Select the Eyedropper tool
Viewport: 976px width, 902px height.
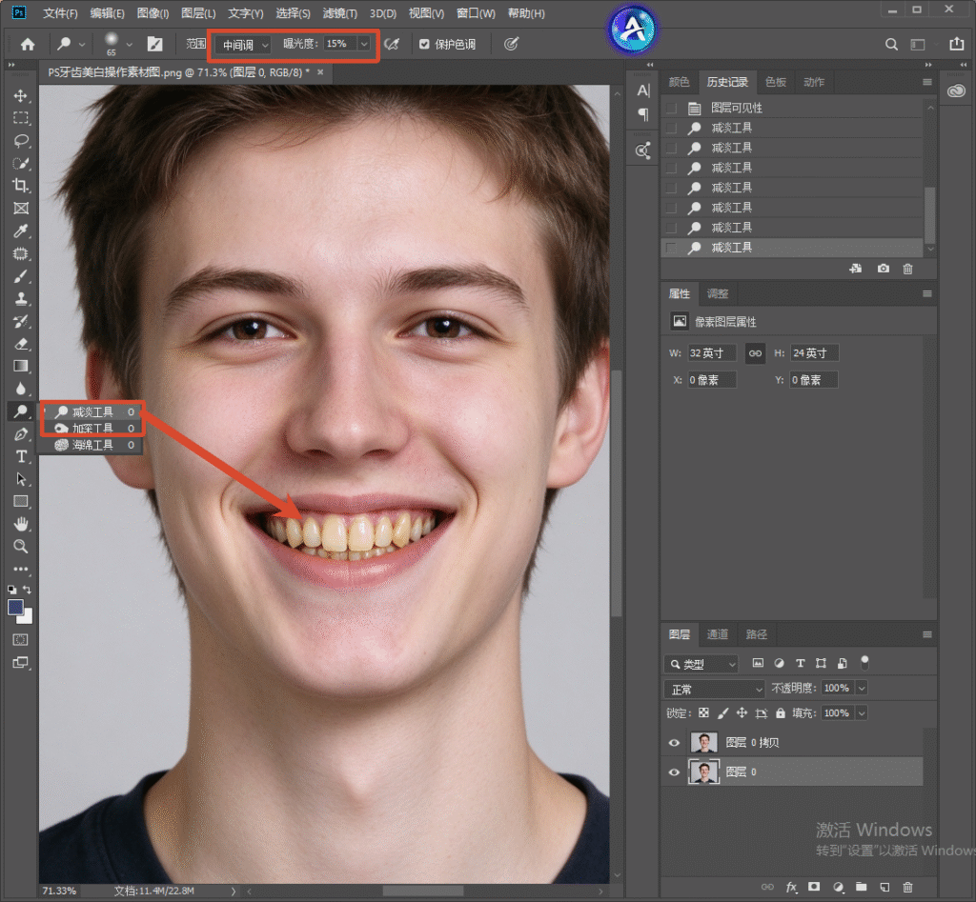(21, 231)
